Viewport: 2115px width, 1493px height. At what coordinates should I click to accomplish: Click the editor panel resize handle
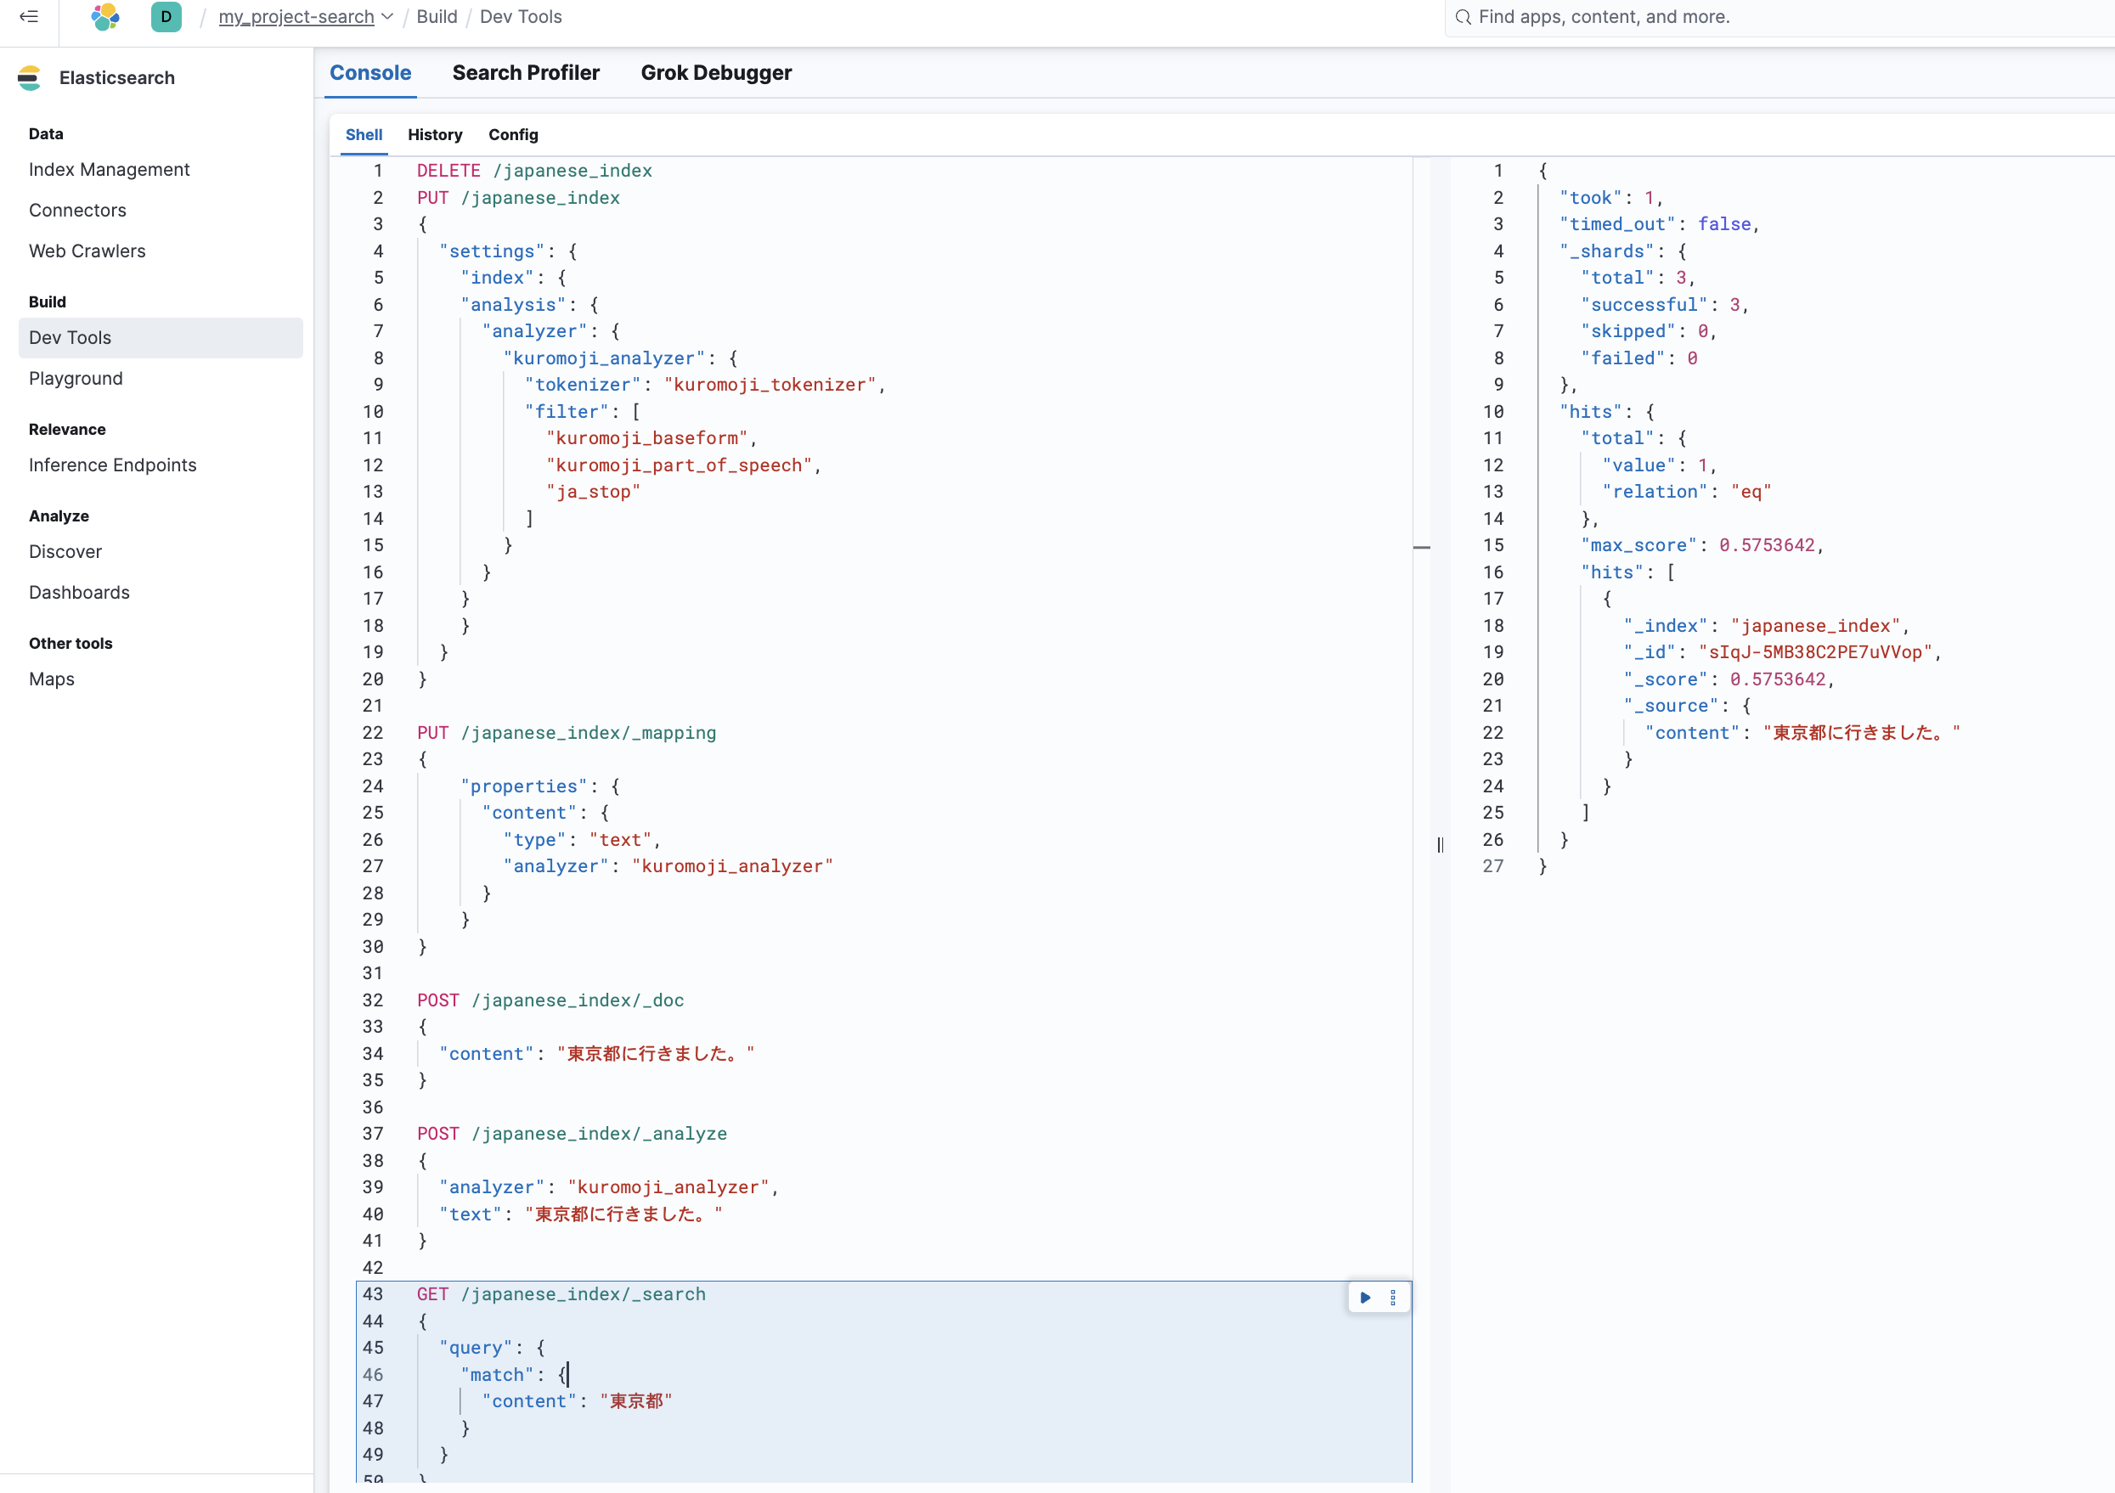point(1440,843)
